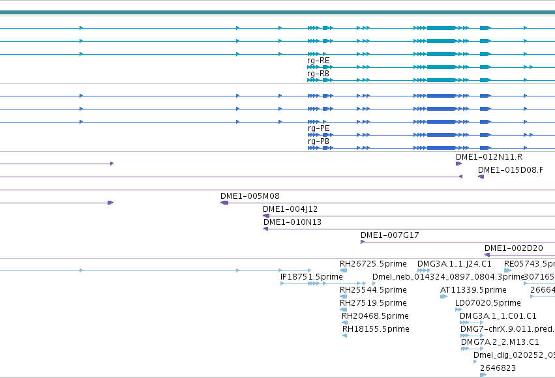Select the RH20468.5prime EST label

point(375,316)
